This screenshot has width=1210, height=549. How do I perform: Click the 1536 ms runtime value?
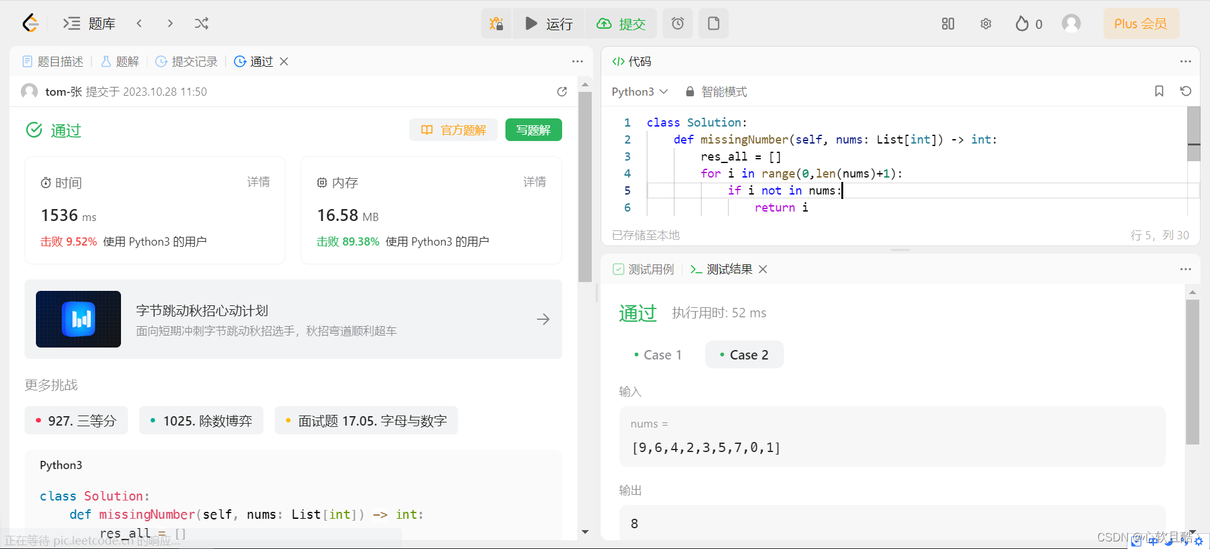coord(69,215)
